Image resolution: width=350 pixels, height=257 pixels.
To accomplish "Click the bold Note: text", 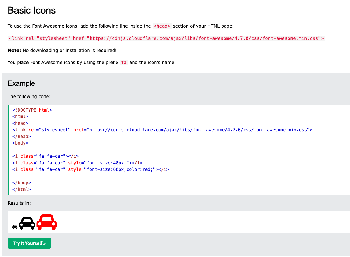I will tap(14, 50).
